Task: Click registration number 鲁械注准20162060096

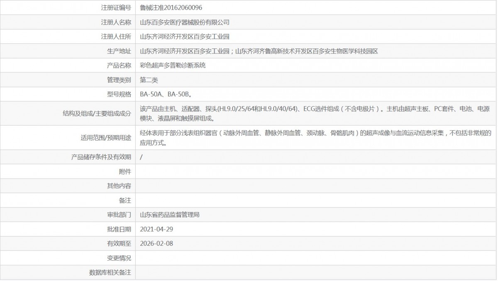Action: [x=171, y=7]
